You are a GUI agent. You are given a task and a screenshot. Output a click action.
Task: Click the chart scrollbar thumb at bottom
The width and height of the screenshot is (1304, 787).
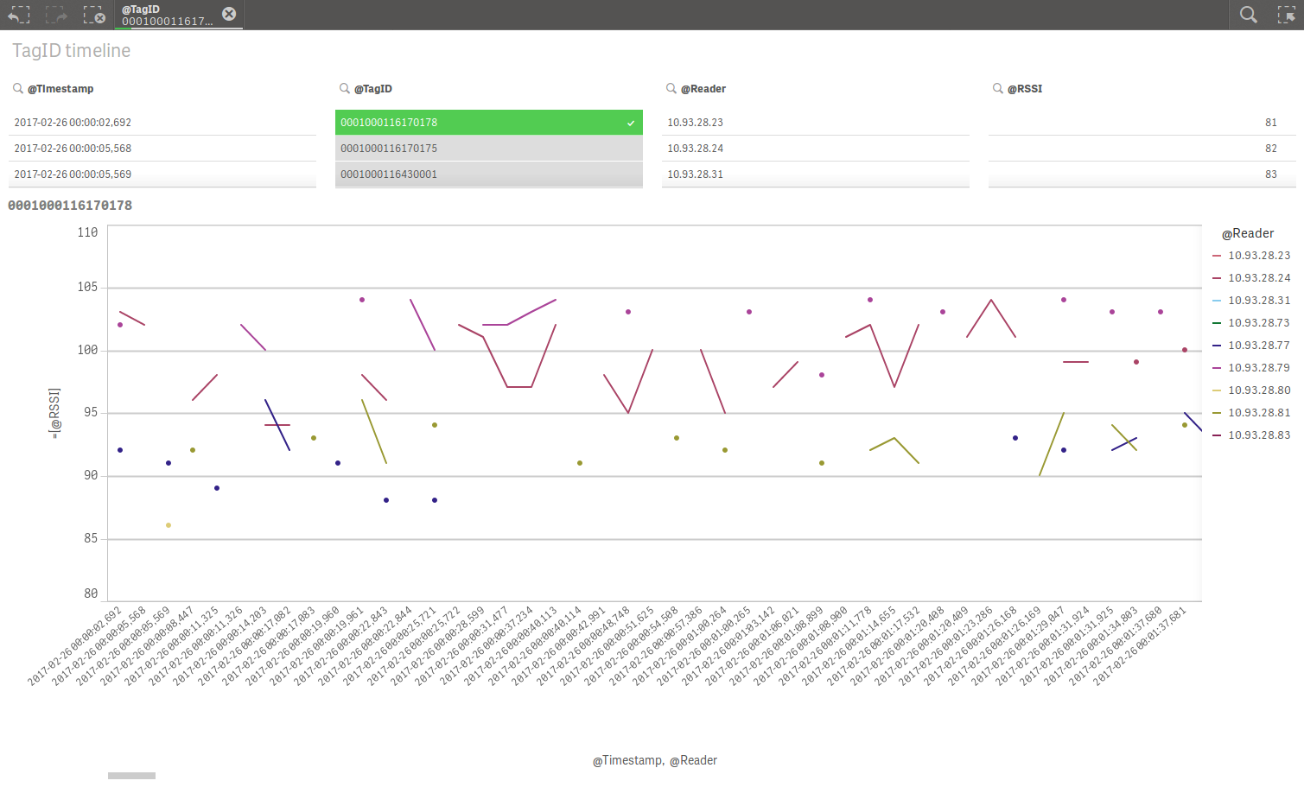pos(131,776)
